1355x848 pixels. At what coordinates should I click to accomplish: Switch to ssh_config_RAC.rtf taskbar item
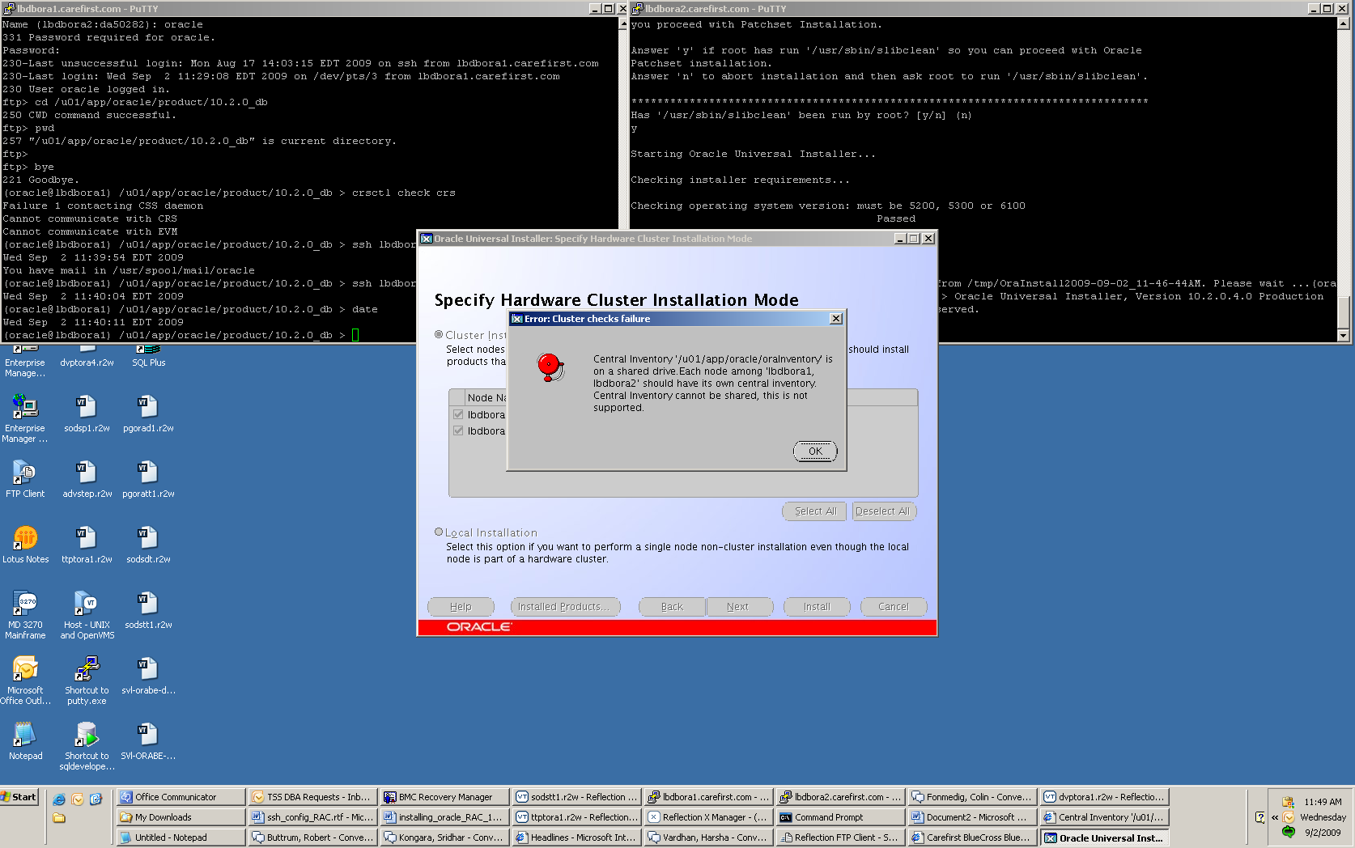click(x=312, y=817)
